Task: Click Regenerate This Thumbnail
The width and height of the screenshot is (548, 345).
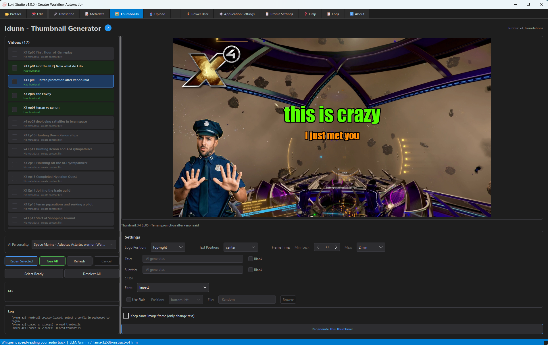Action: pos(332,329)
